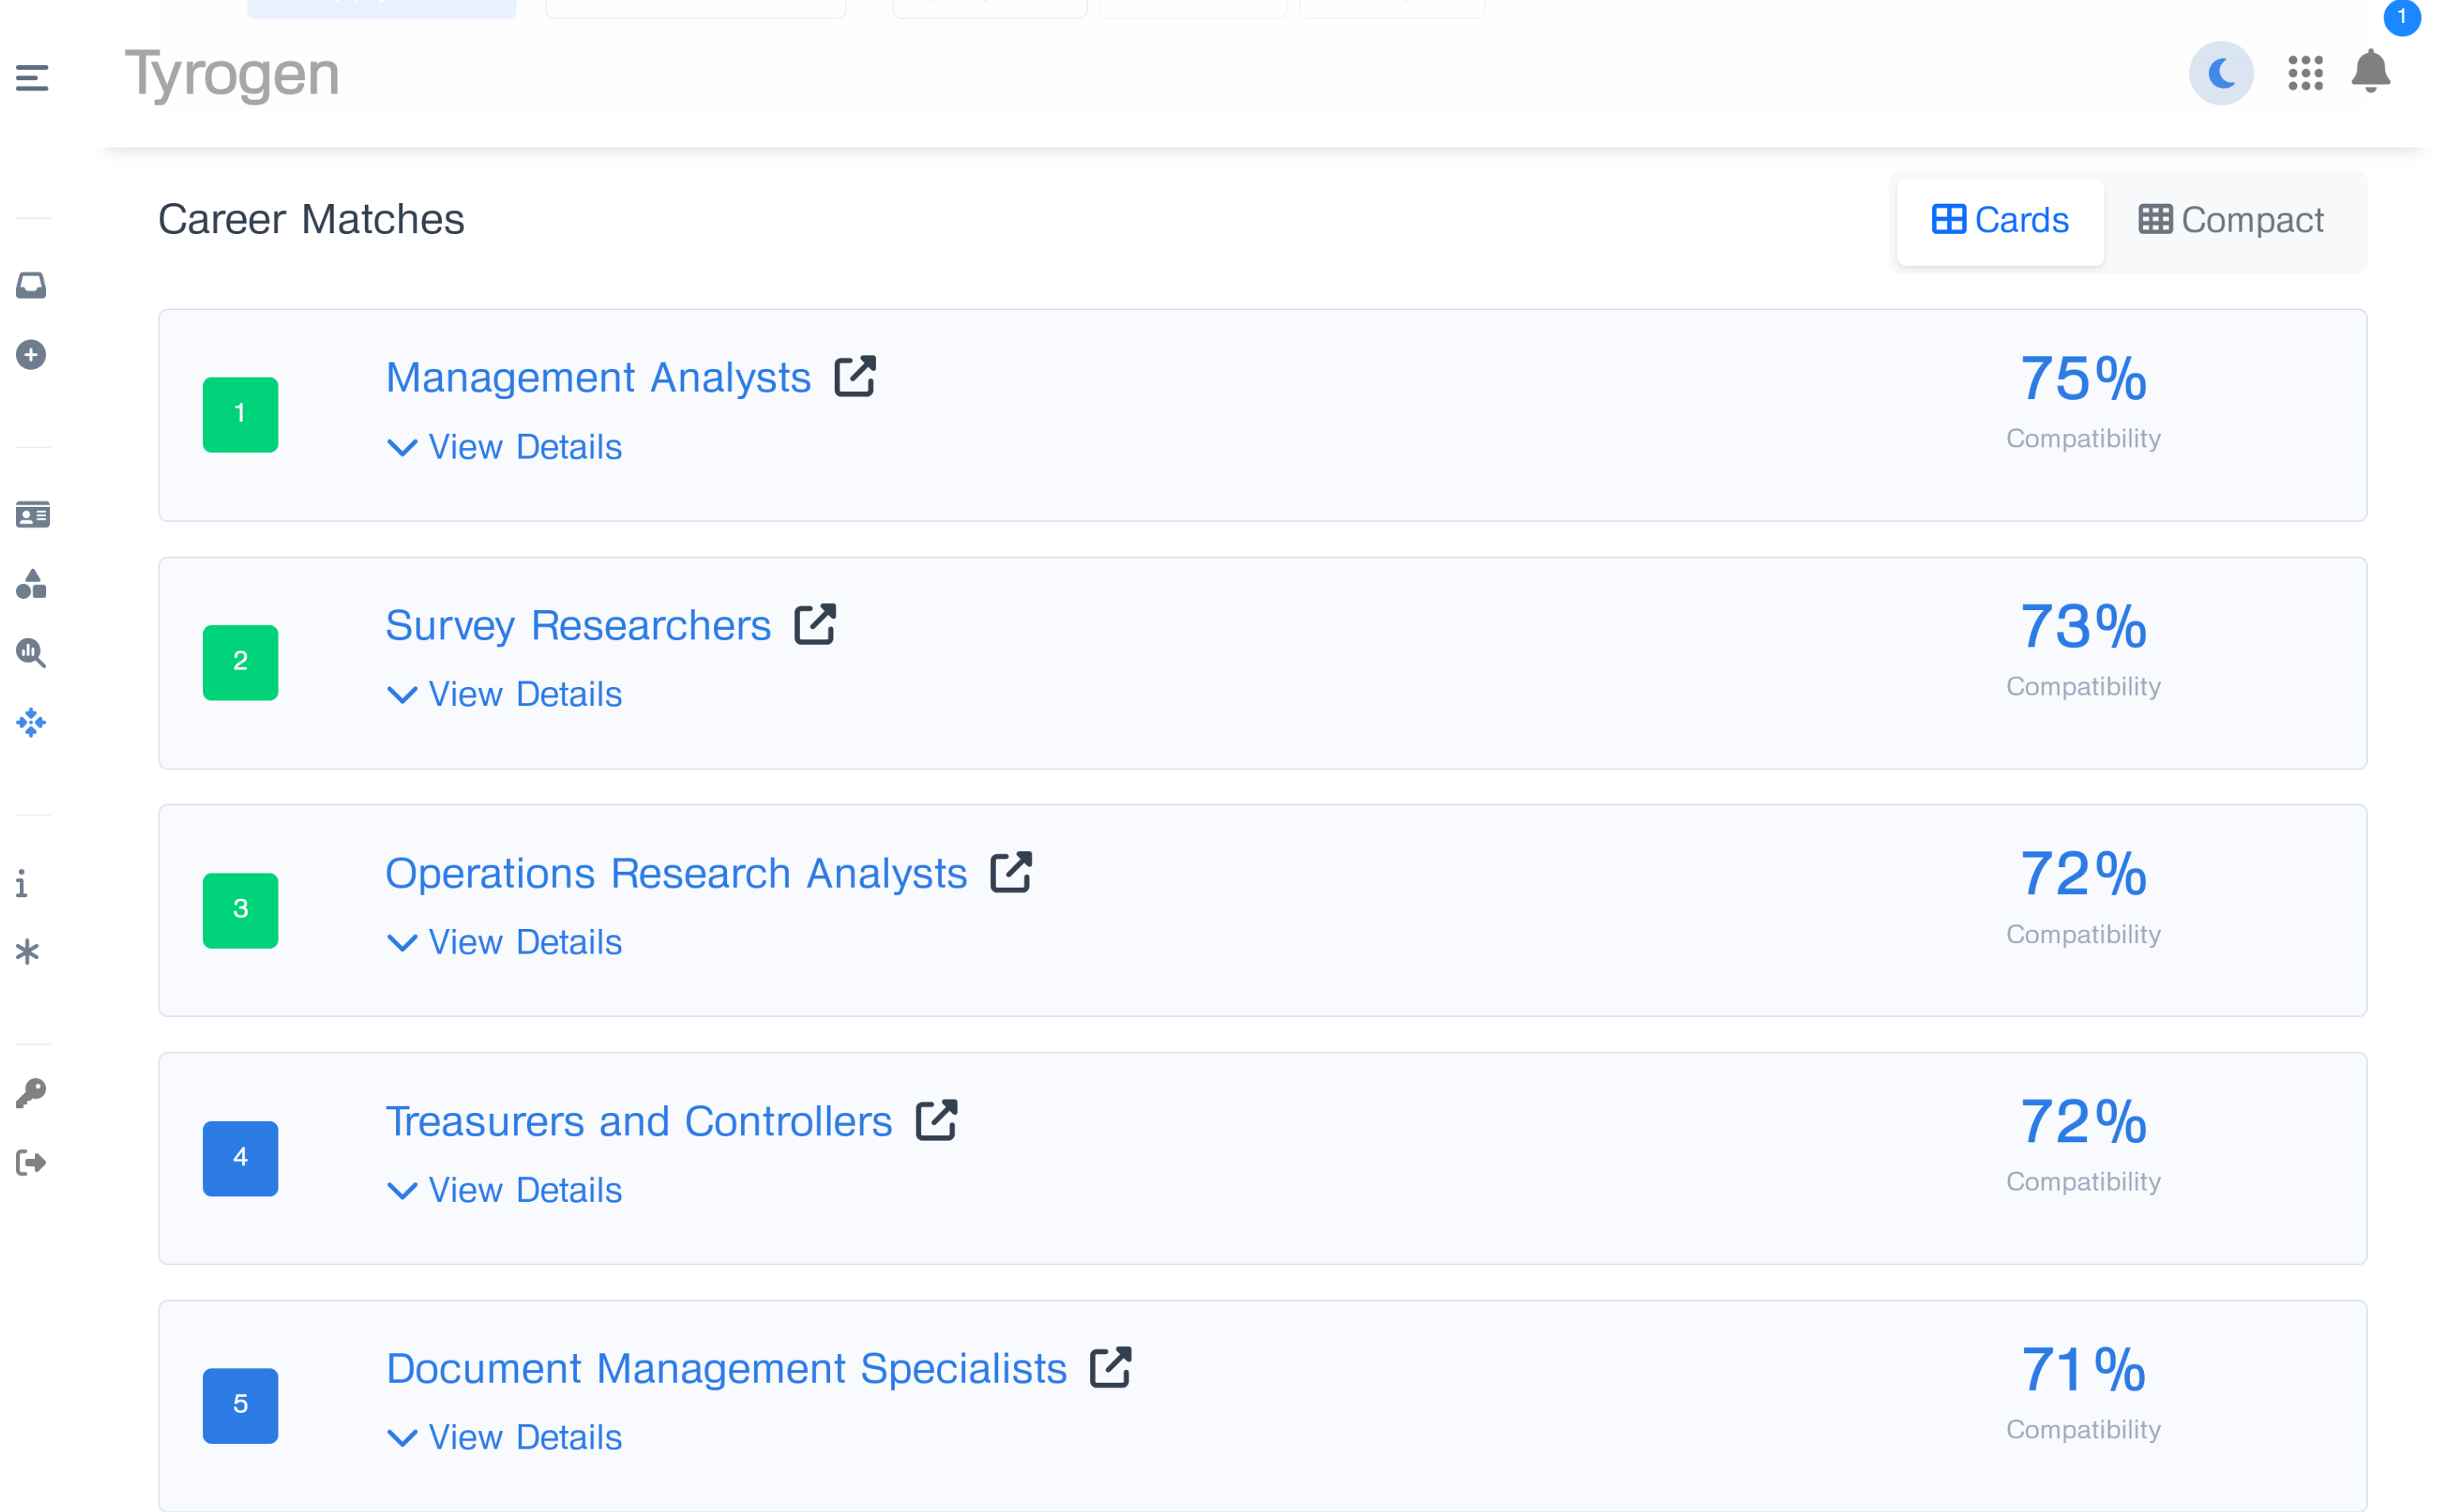Click the plus circle sidebar icon
The image size is (2440, 1512).
click(31, 355)
